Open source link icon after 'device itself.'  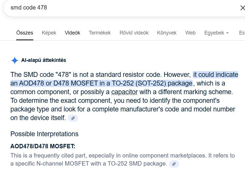point(73,118)
